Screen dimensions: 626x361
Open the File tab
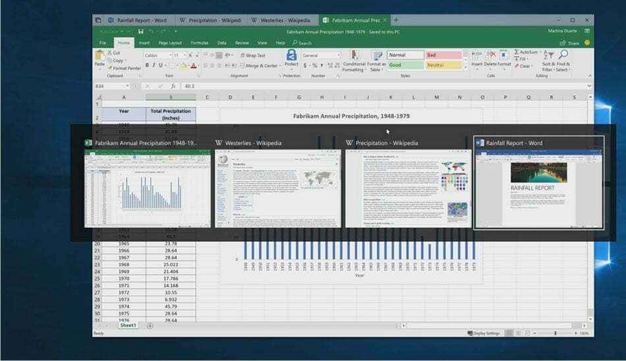[x=103, y=43]
